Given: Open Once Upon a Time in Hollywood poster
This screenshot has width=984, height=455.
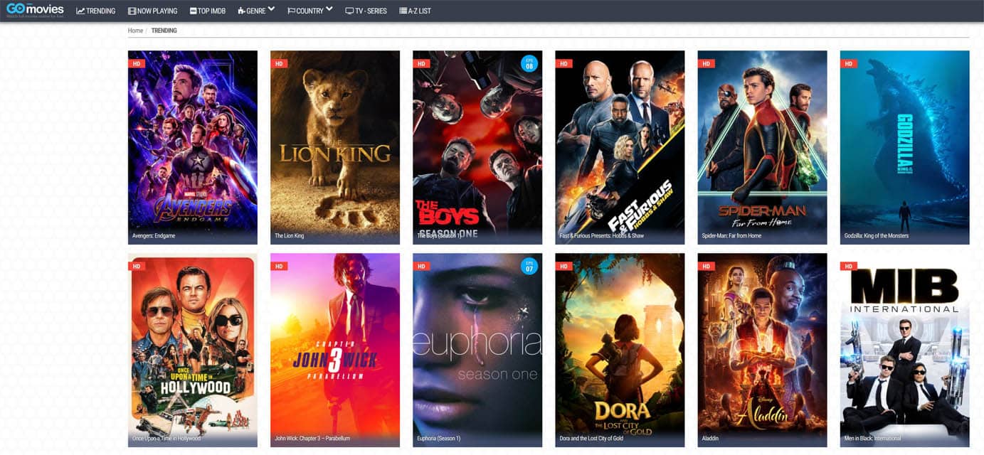Looking at the screenshot, I should 193,350.
